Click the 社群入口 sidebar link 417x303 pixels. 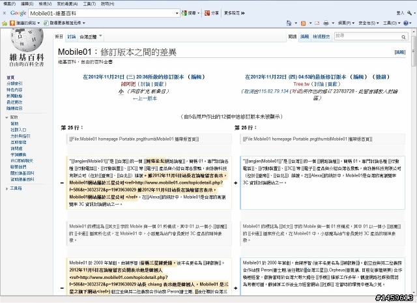click(18, 130)
